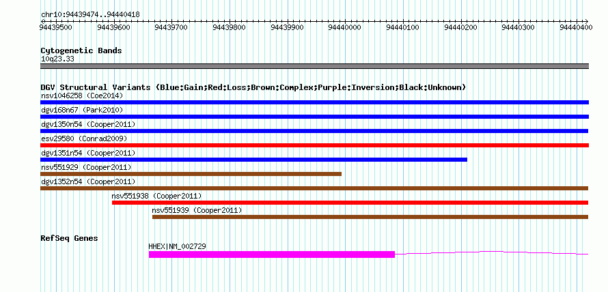Open variant label nsv551938 (Cooper2011)
The width and height of the screenshot is (608, 292).
pos(156,196)
